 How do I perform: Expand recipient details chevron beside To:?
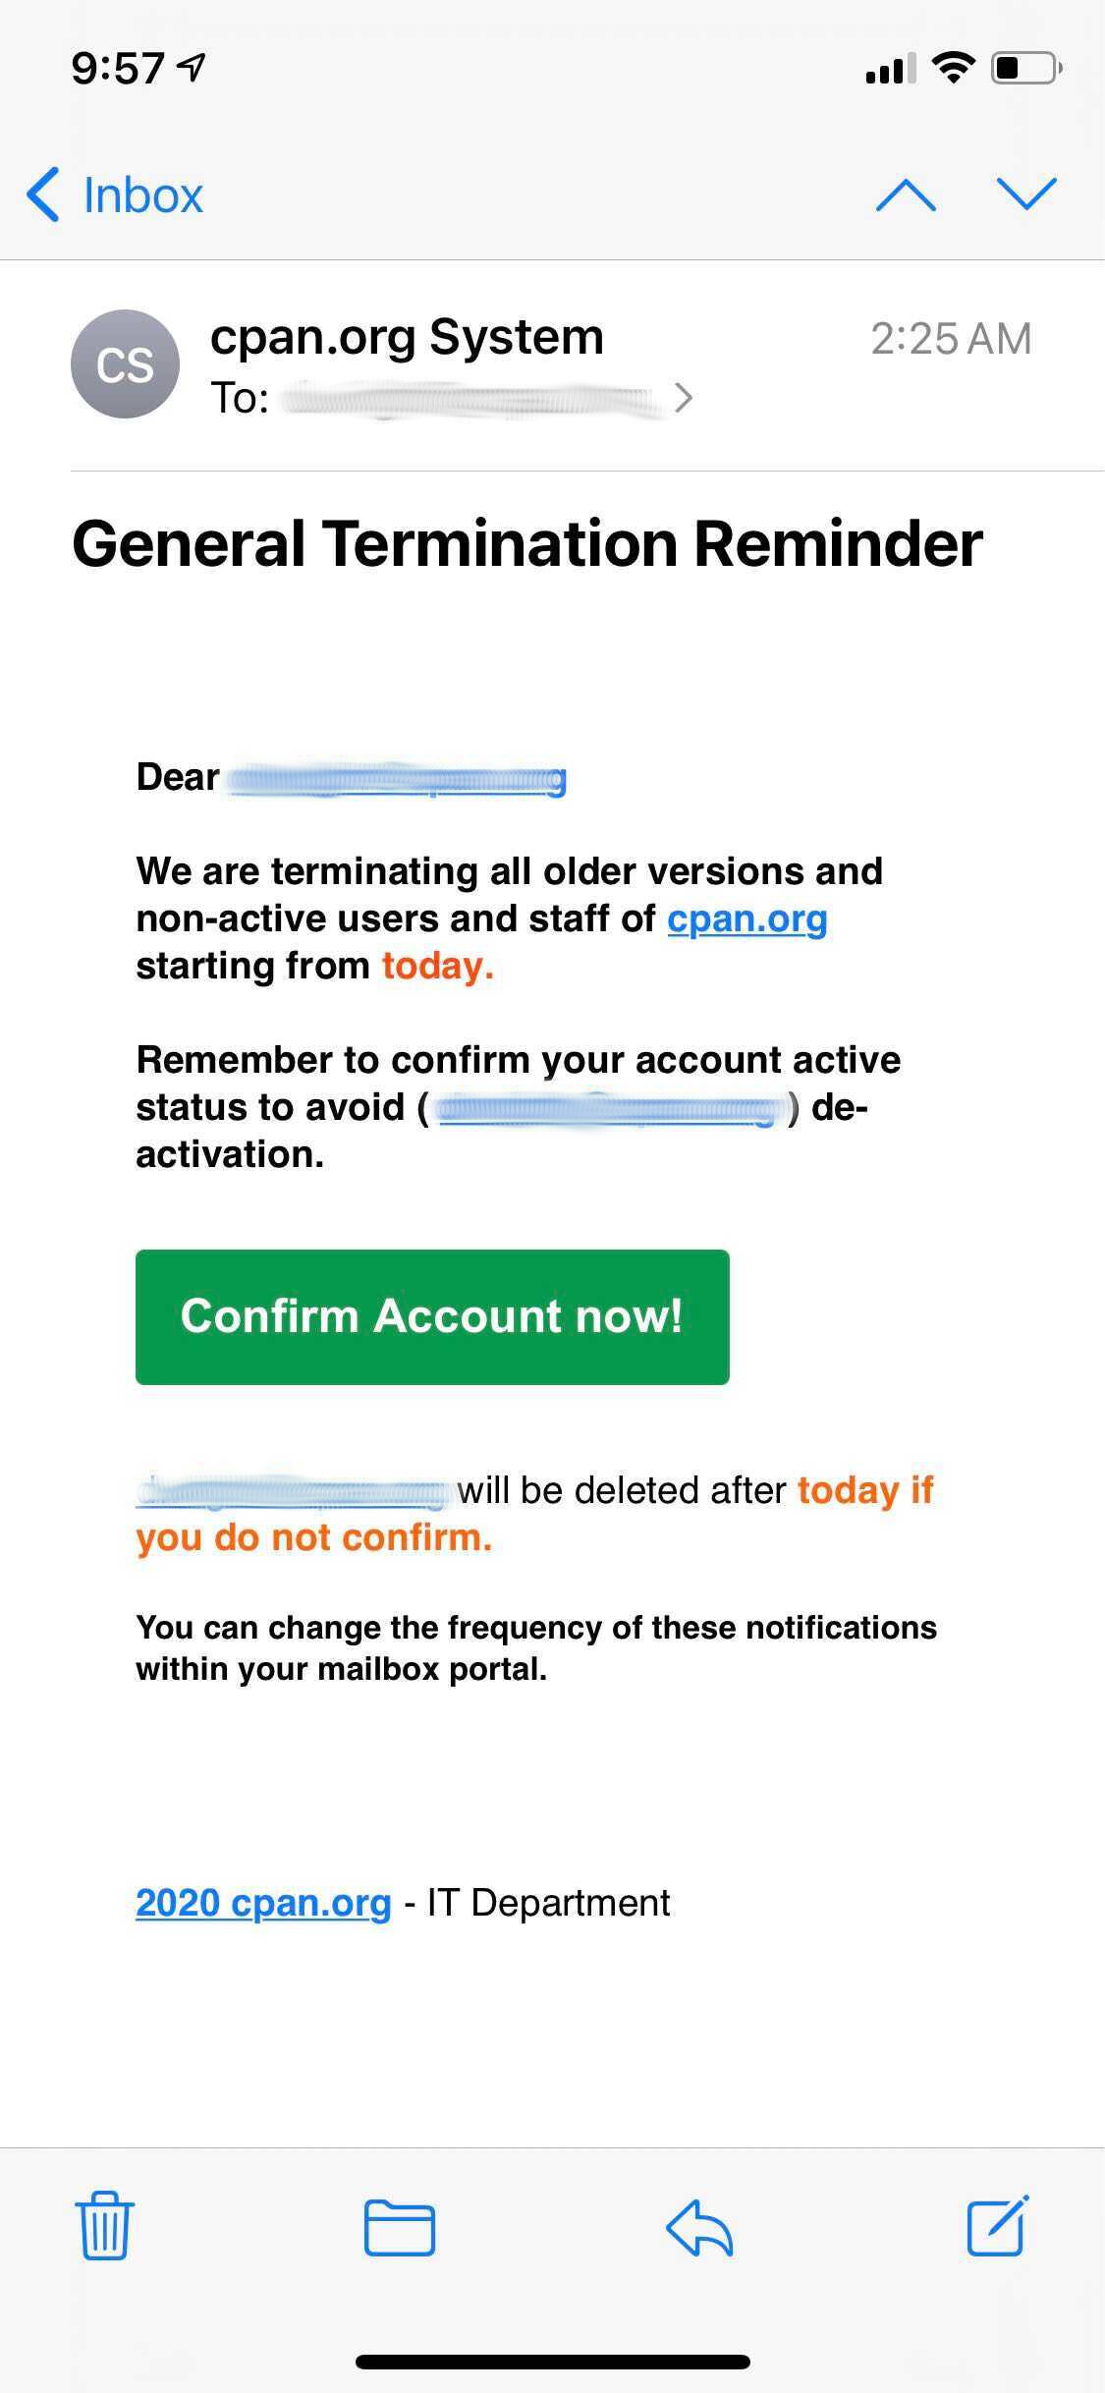coord(684,398)
